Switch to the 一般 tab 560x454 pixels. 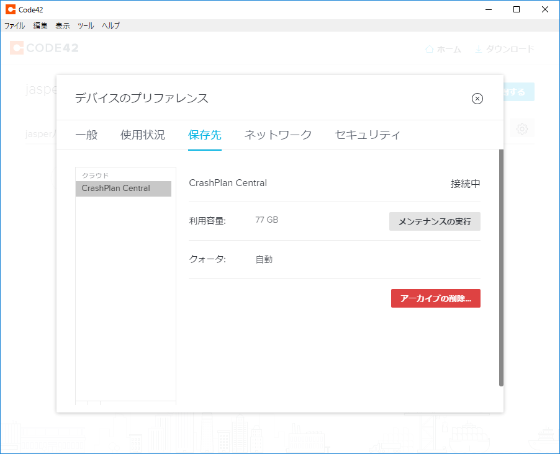point(86,135)
